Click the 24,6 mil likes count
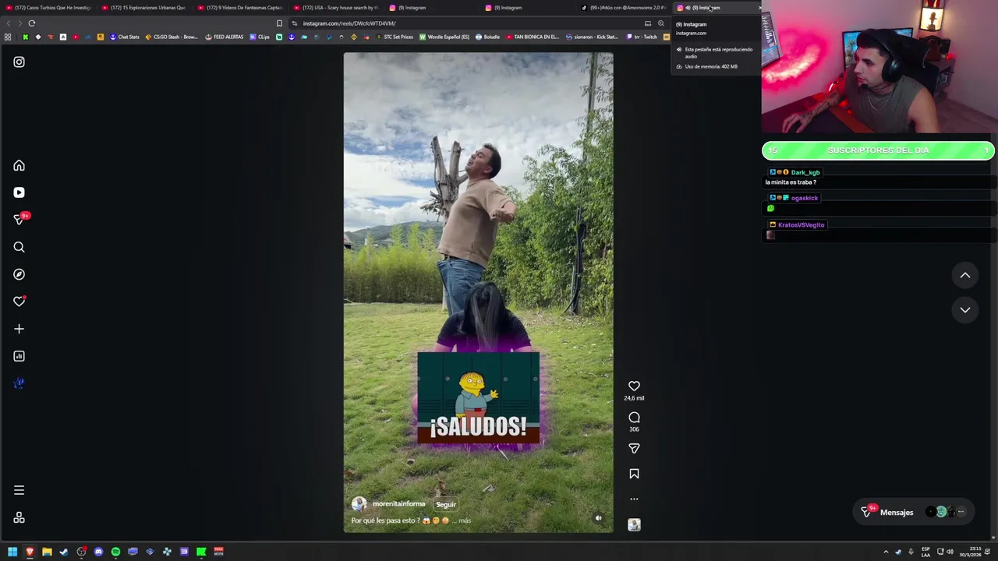This screenshot has width=998, height=561. pos(634,398)
